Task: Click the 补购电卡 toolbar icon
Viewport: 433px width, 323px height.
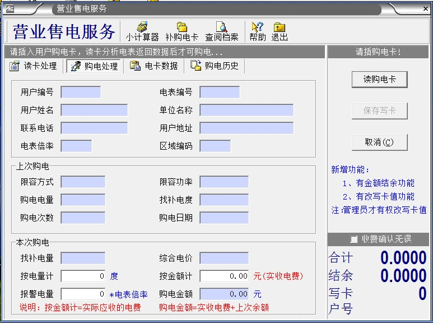Action: 181,31
